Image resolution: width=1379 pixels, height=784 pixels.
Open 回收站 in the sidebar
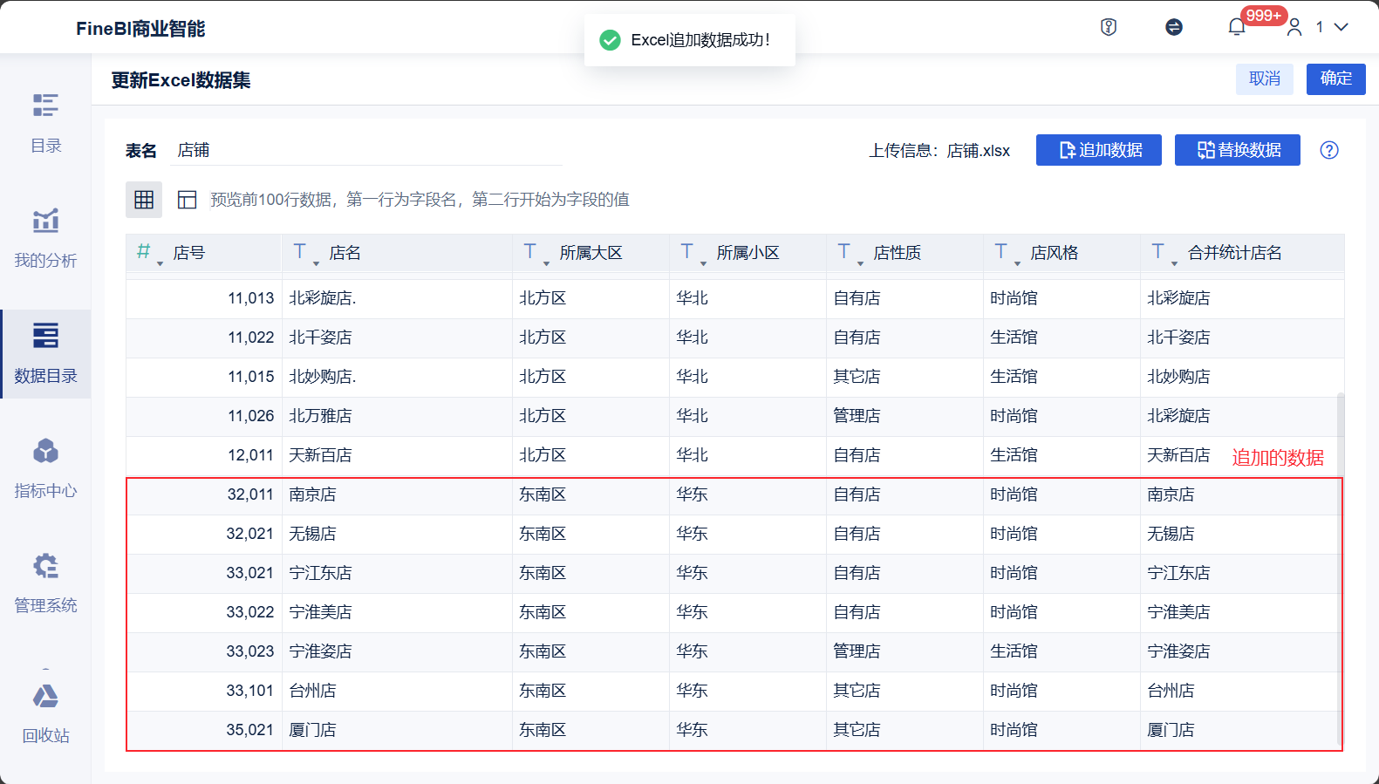coord(45,713)
